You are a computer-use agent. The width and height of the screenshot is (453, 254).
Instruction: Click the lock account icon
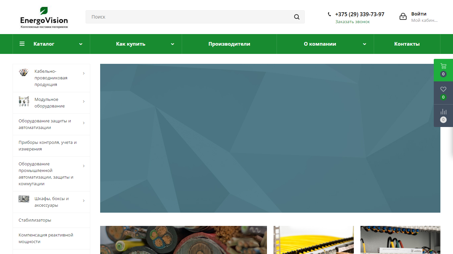[x=403, y=17]
